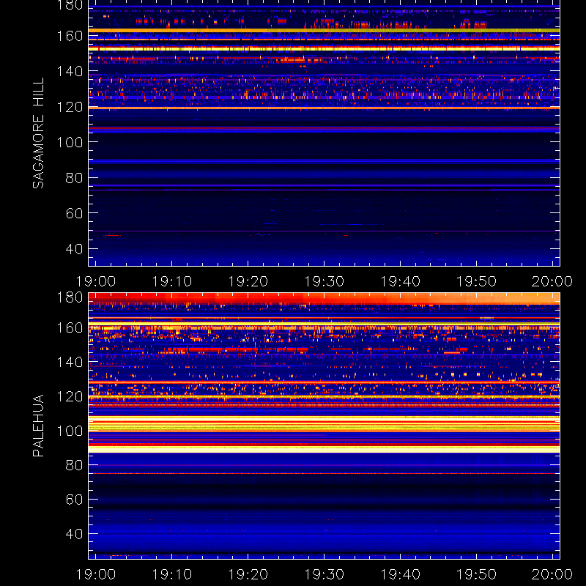Click the 19:50 time label under the Palehua plot
Image resolution: width=586 pixels, height=586 pixels.
(477, 574)
